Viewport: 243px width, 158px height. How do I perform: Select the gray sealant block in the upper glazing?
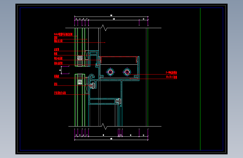80,58
